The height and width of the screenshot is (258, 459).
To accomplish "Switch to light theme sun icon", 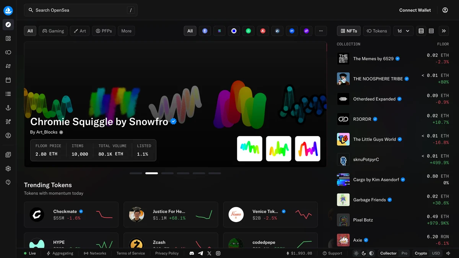I will (356, 253).
